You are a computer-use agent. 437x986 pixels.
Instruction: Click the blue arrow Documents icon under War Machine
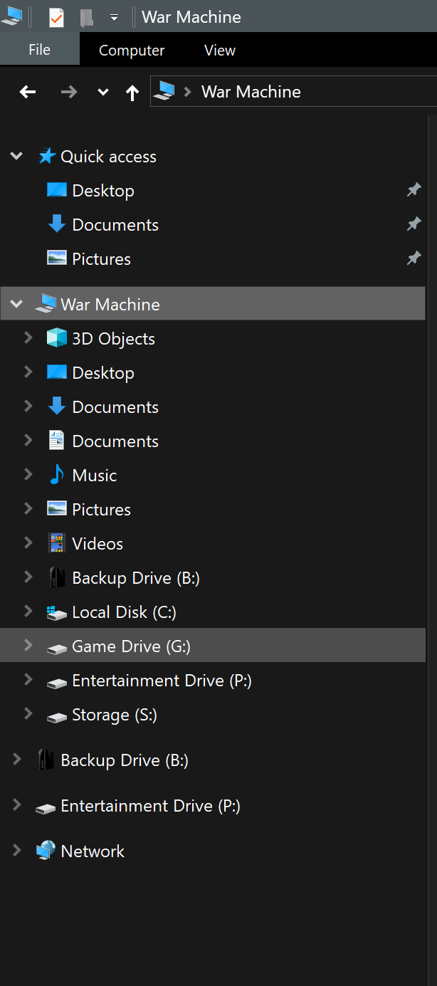[x=57, y=407]
